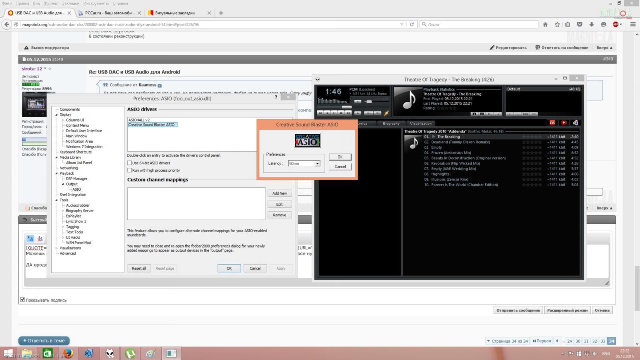640x360 pixels.
Task: Expand the Columns UI tree node
Action: 63,120
